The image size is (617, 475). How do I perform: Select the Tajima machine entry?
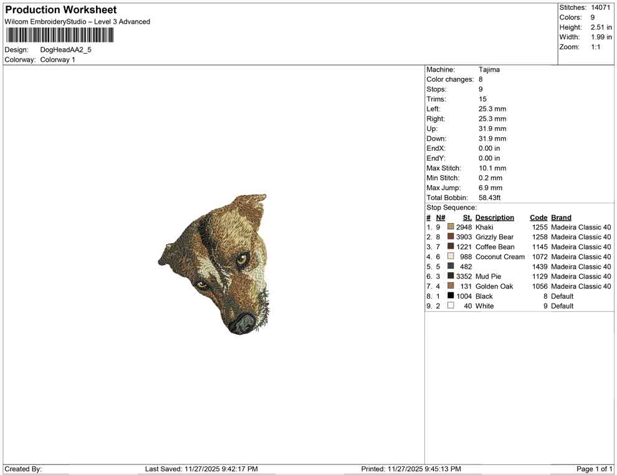tap(489, 70)
